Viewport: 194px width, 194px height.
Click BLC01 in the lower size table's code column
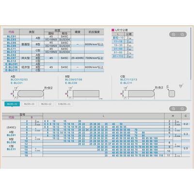pyautogui.click(x=11, y=135)
